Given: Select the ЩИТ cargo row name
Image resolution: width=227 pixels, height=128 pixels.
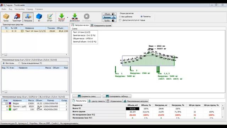Looking at the screenshot, I should (15, 110).
